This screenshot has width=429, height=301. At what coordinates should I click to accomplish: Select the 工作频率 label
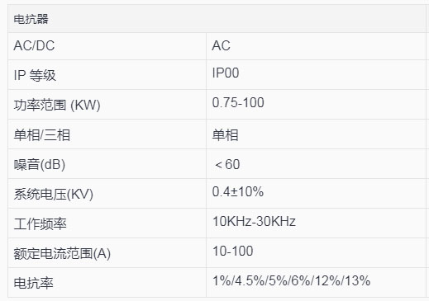(40, 224)
